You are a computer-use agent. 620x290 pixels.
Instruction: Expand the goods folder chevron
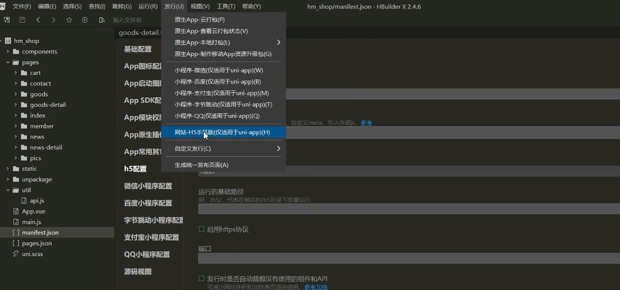pos(16,94)
